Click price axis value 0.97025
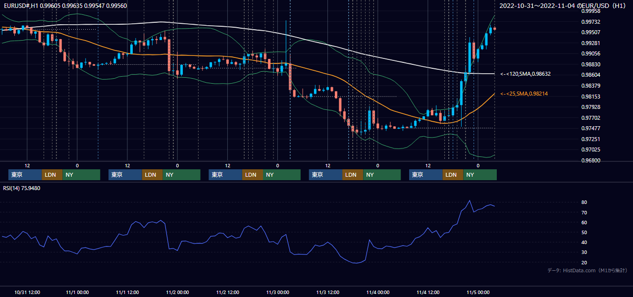Screen dimensions: 633x297 (x=590, y=149)
